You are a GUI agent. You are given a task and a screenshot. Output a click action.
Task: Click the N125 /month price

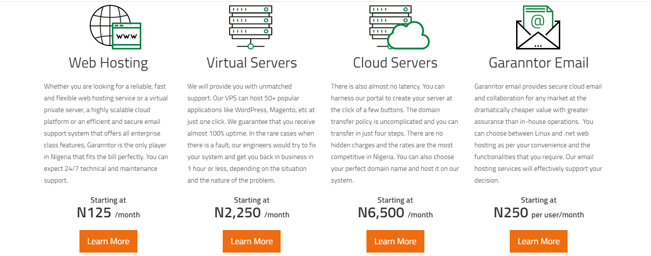click(x=108, y=212)
